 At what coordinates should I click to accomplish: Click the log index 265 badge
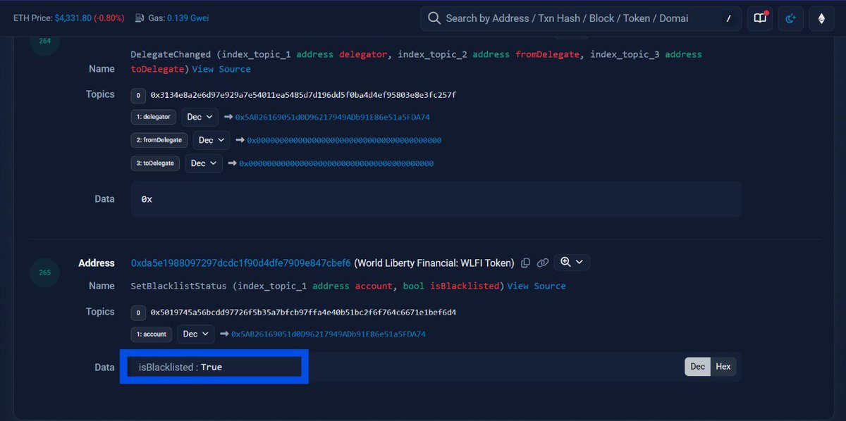click(44, 272)
